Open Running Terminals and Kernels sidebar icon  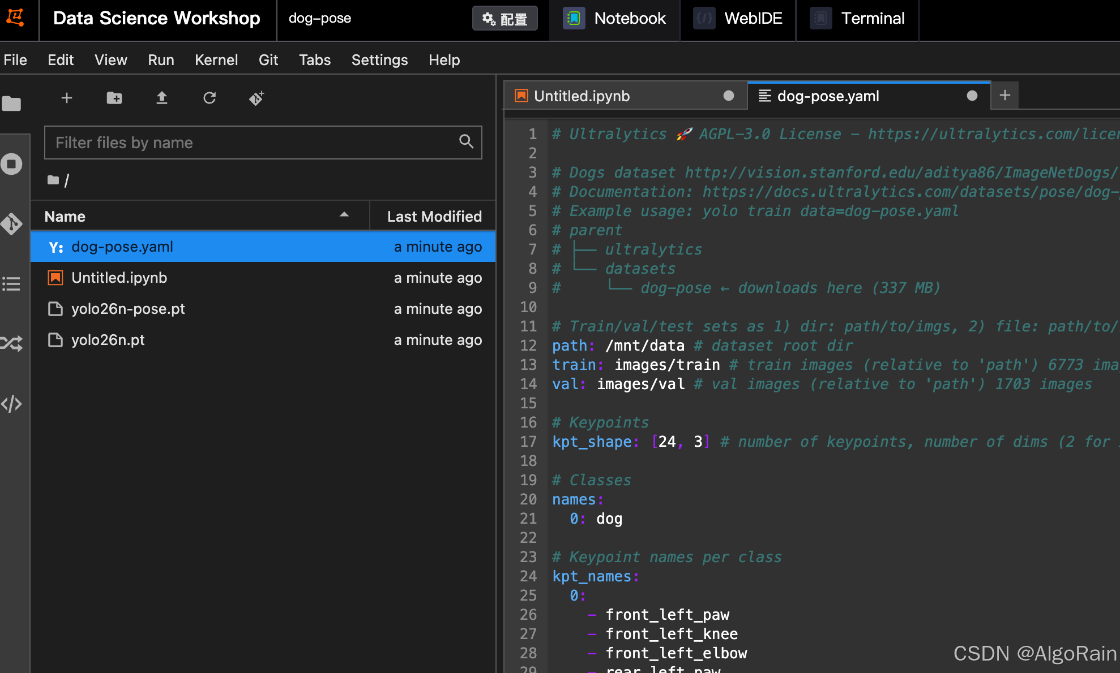pyautogui.click(x=11, y=164)
